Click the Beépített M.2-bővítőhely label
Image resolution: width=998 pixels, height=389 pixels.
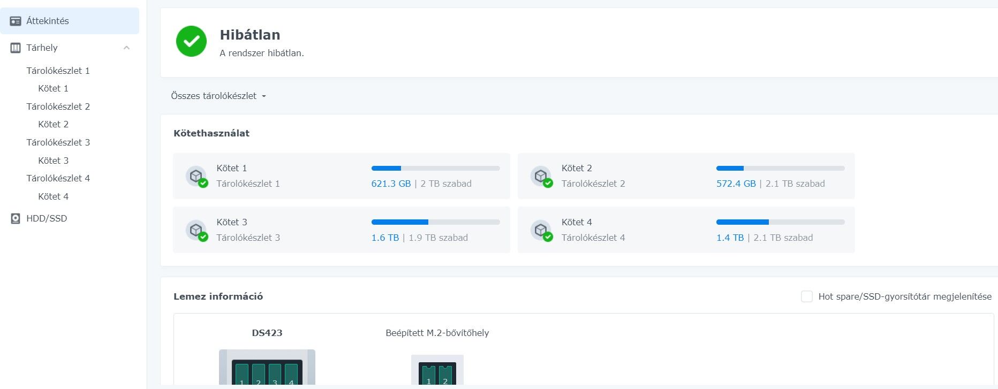pyautogui.click(x=437, y=333)
